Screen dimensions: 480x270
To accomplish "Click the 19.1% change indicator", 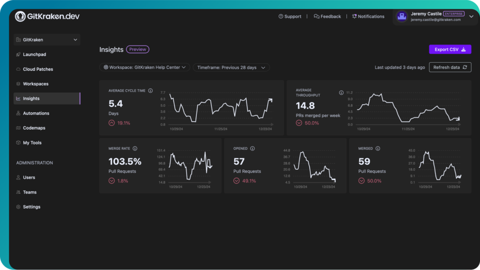I will click(x=120, y=123).
